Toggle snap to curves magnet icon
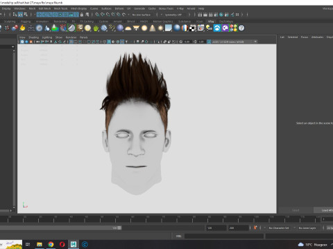333x249 pixels. click(103, 15)
